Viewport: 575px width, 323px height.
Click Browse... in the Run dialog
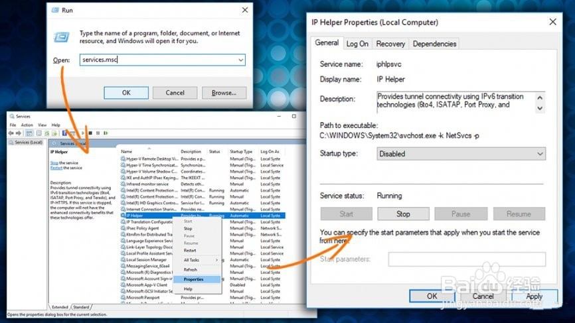224,93
